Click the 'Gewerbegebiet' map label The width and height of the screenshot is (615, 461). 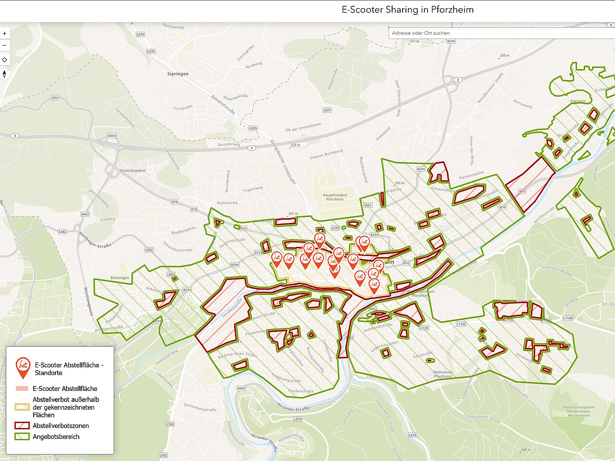(133, 170)
